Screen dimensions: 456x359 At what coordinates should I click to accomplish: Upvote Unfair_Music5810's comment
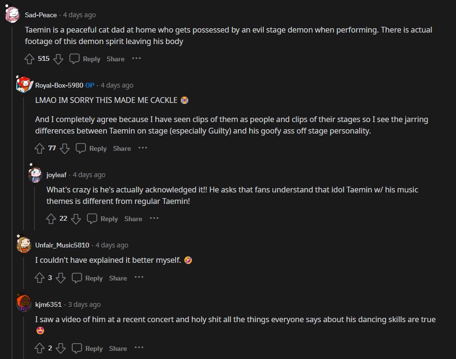(x=40, y=278)
